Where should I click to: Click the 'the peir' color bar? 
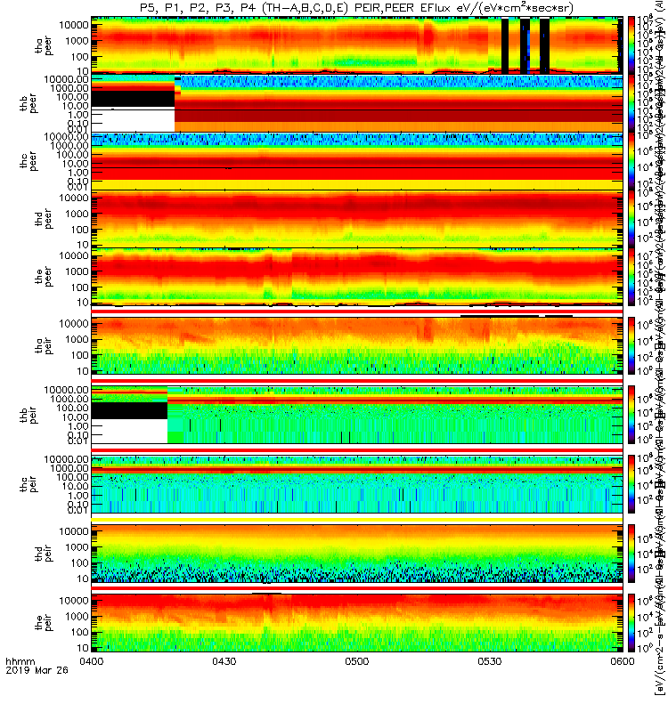point(631,622)
